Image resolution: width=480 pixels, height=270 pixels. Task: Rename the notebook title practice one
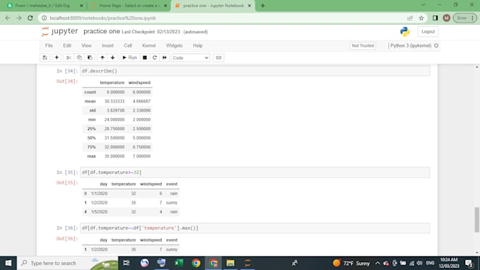[102, 32]
